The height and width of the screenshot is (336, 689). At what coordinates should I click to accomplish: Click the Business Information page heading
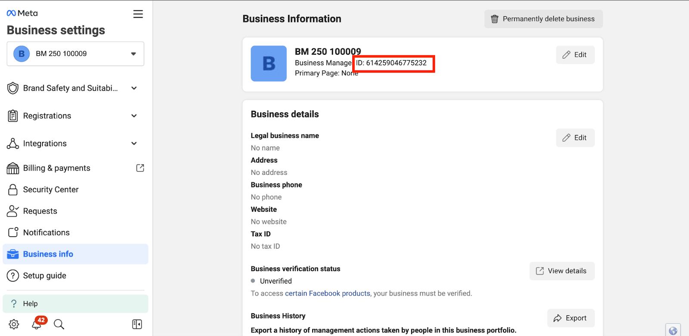pyautogui.click(x=292, y=19)
